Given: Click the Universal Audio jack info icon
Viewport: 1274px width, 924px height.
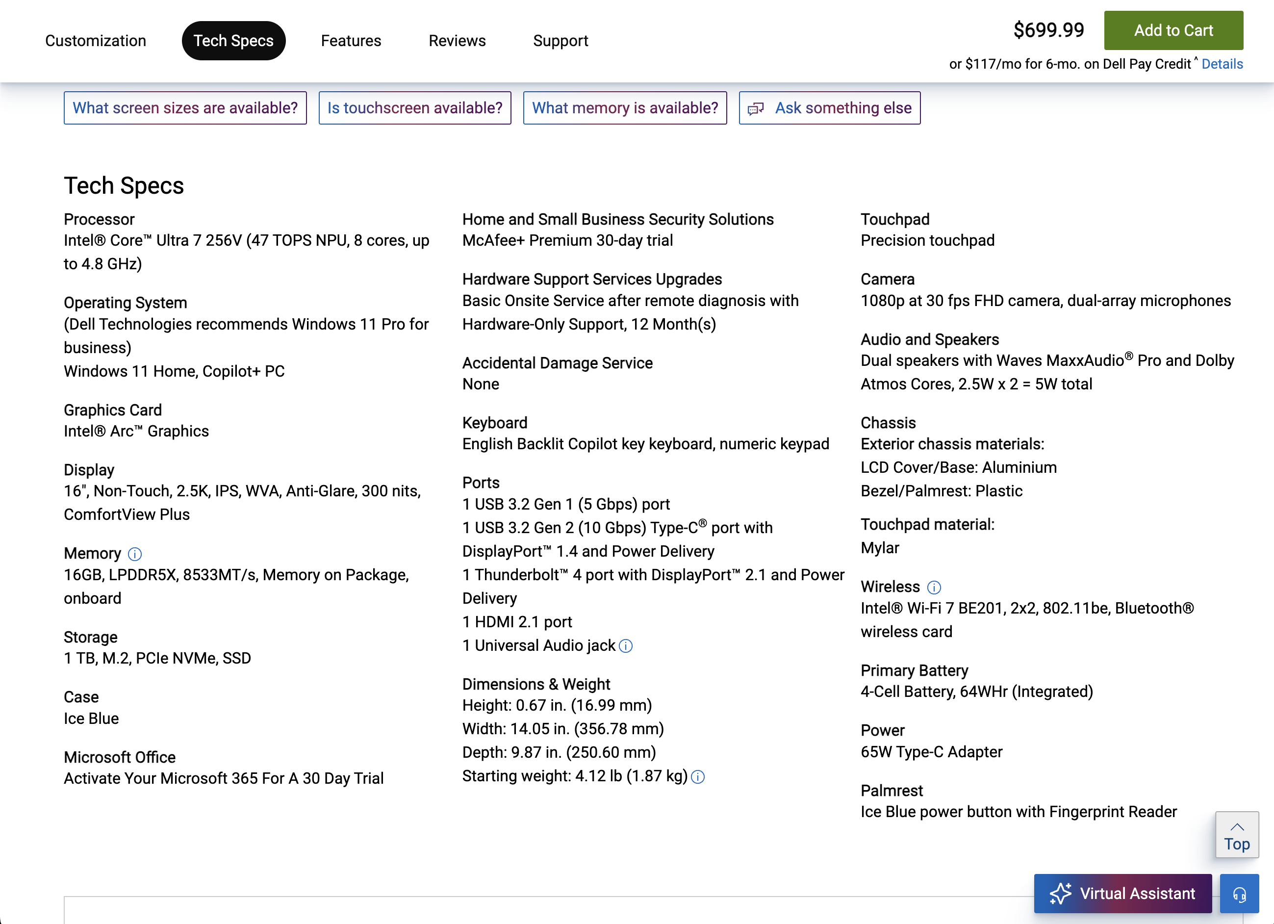Looking at the screenshot, I should click(x=626, y=646).
